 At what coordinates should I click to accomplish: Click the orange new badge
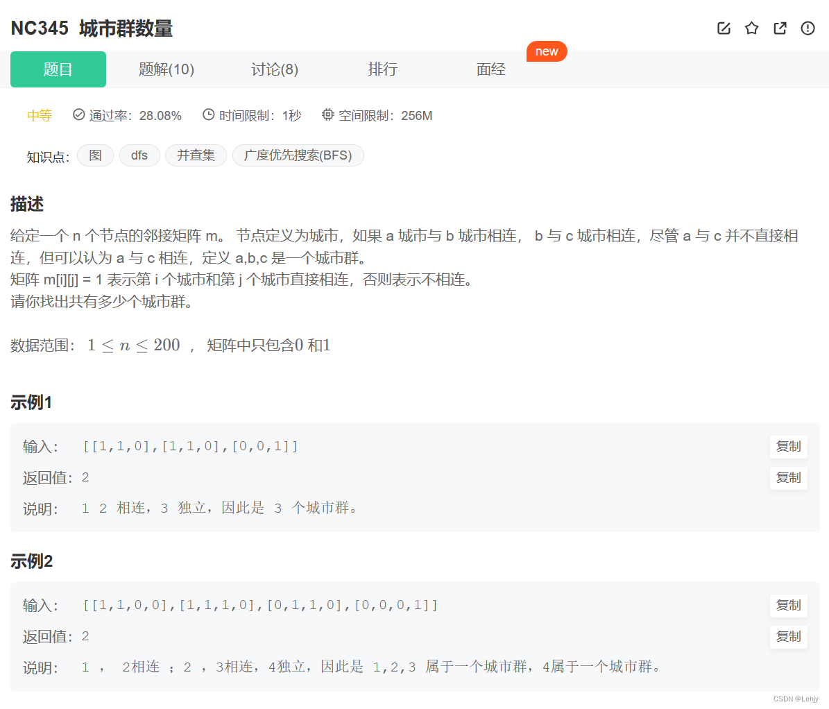[x=547, y=51]
